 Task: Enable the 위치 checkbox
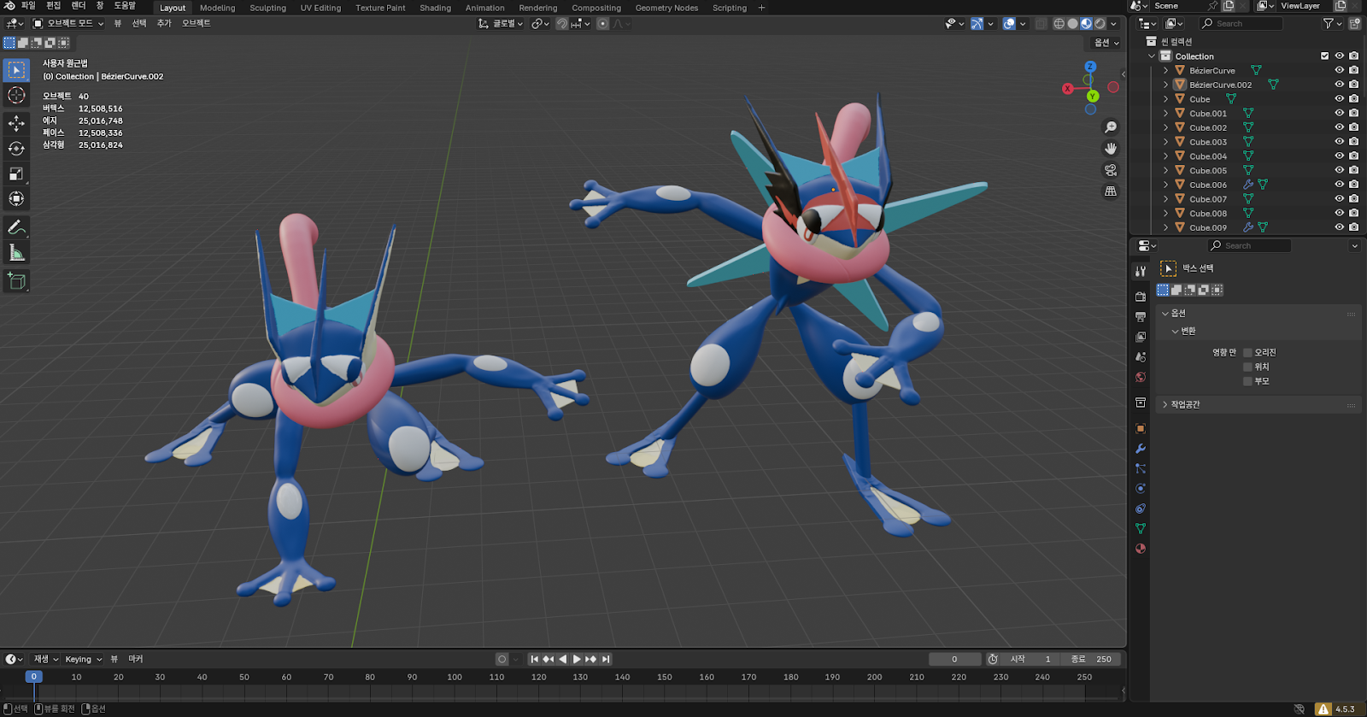coord(1247,367)
